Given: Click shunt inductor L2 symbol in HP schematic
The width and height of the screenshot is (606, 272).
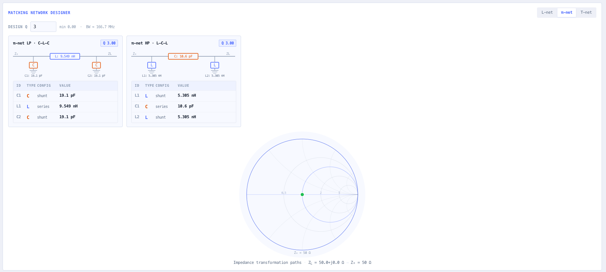Looking at the screenshot, I should 215,65.
